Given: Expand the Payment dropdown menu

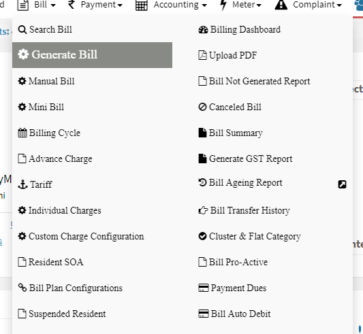Looking at the screenshot, I should pyautogui.click(x=95, y=5).
